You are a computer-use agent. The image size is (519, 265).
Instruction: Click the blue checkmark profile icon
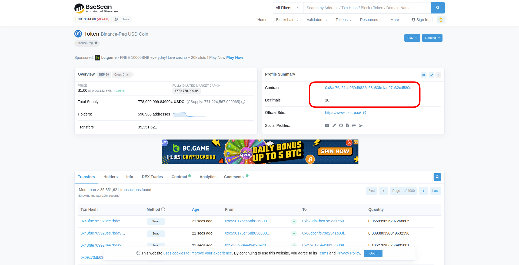431,75
